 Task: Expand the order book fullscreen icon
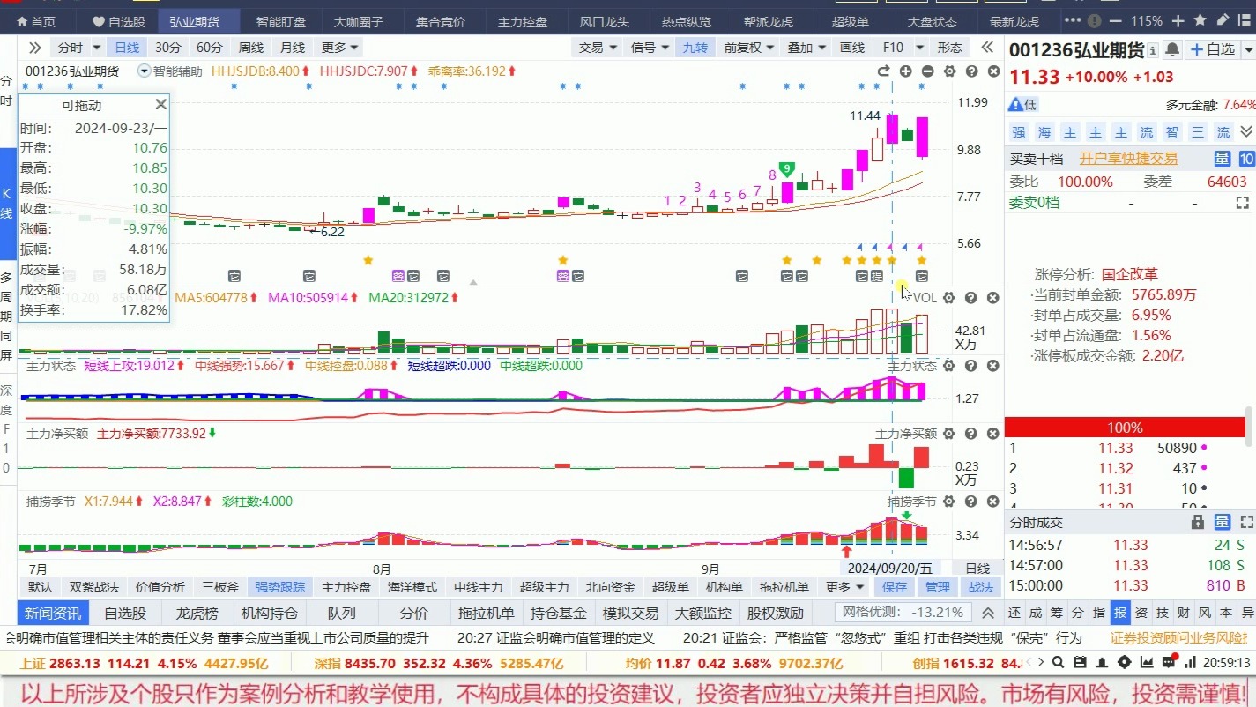[x=1243, y=203]
